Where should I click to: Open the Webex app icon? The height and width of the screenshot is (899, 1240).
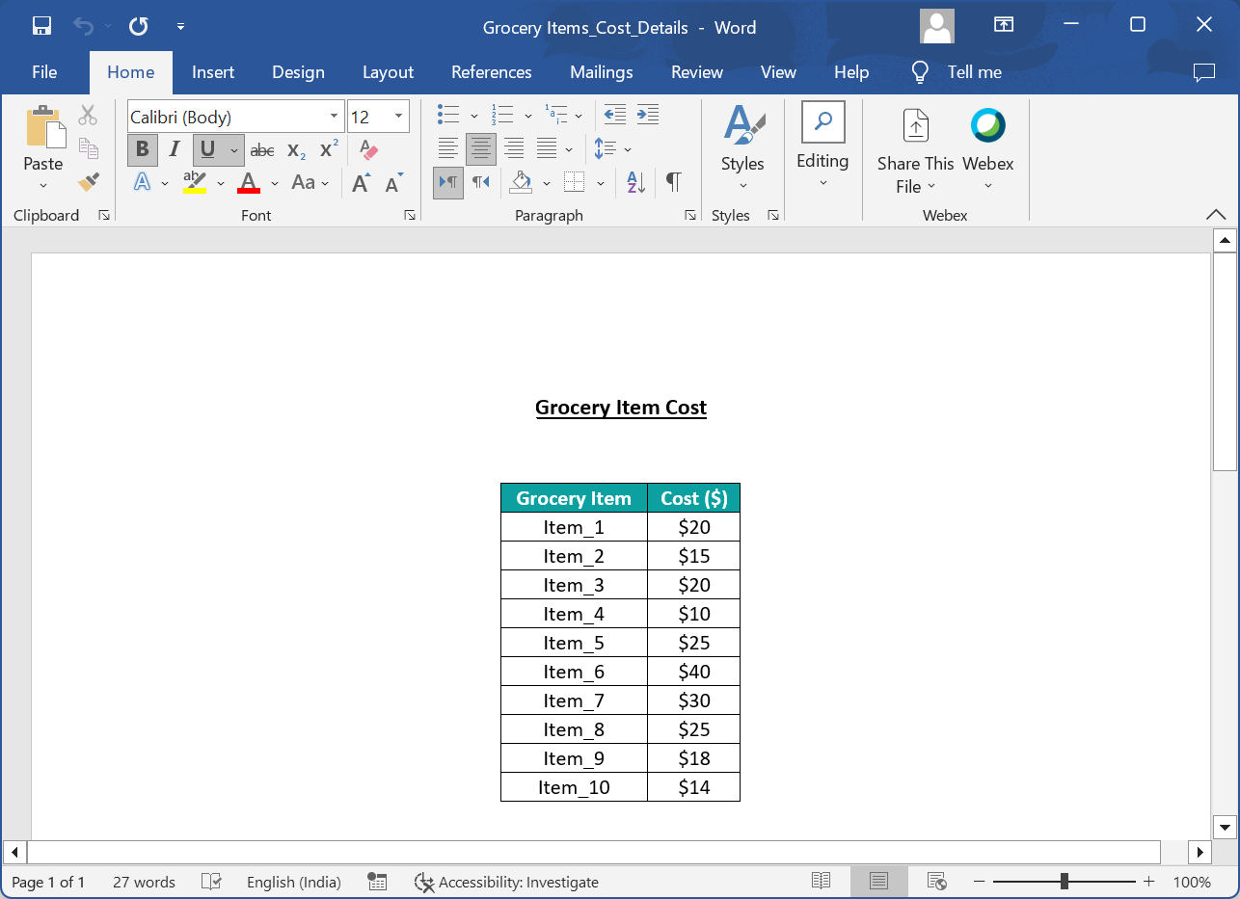[x=988, y=125]
